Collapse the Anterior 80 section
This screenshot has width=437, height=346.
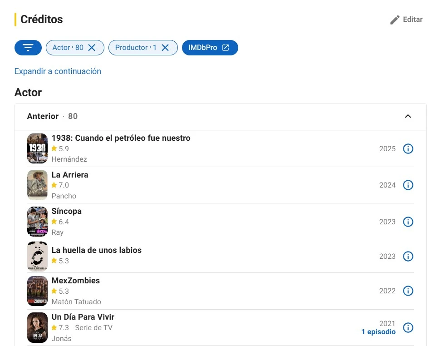coord(408,116)
